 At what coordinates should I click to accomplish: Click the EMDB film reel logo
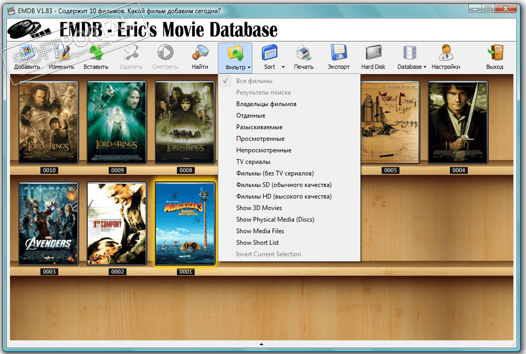point(29,29)
